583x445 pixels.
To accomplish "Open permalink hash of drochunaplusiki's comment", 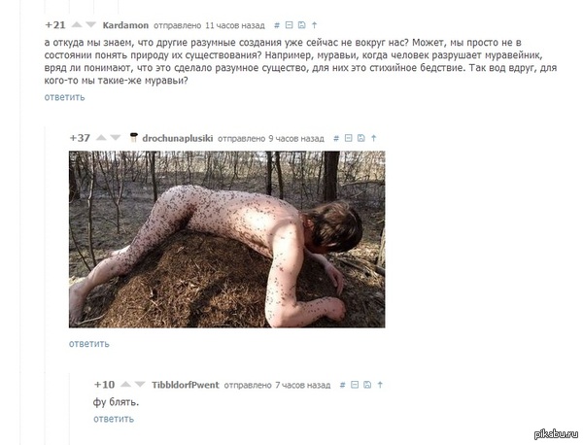I will tap(336, 138).
